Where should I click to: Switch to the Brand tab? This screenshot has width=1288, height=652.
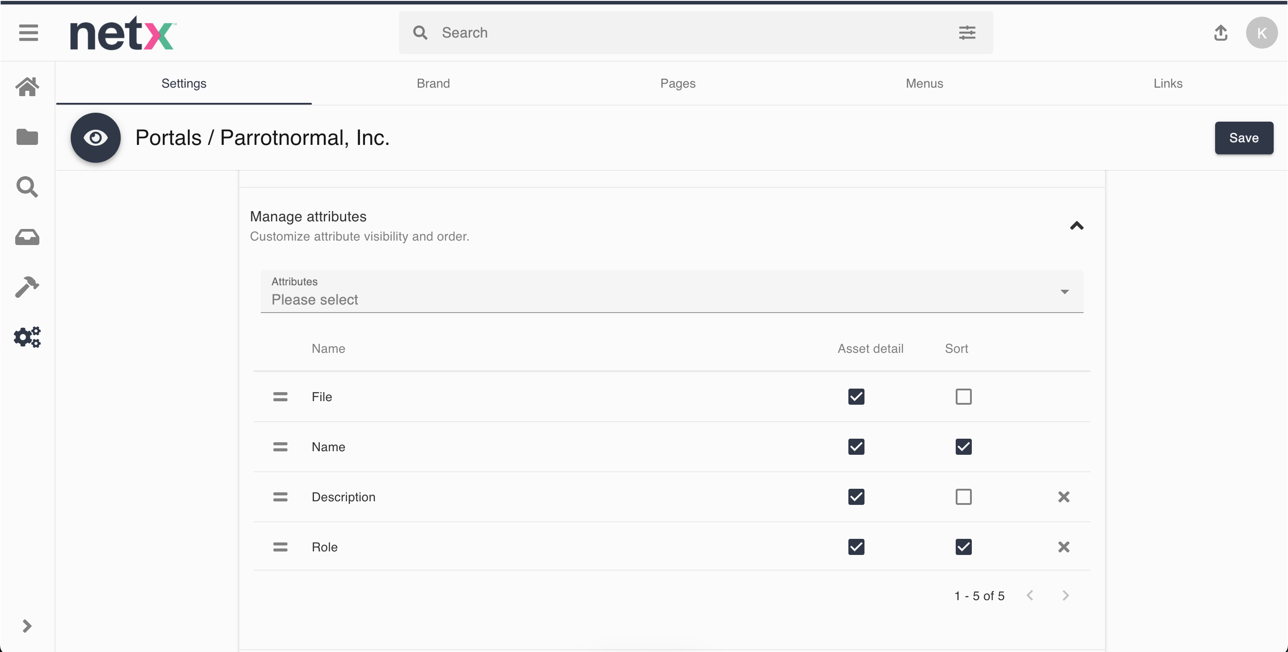433,84
